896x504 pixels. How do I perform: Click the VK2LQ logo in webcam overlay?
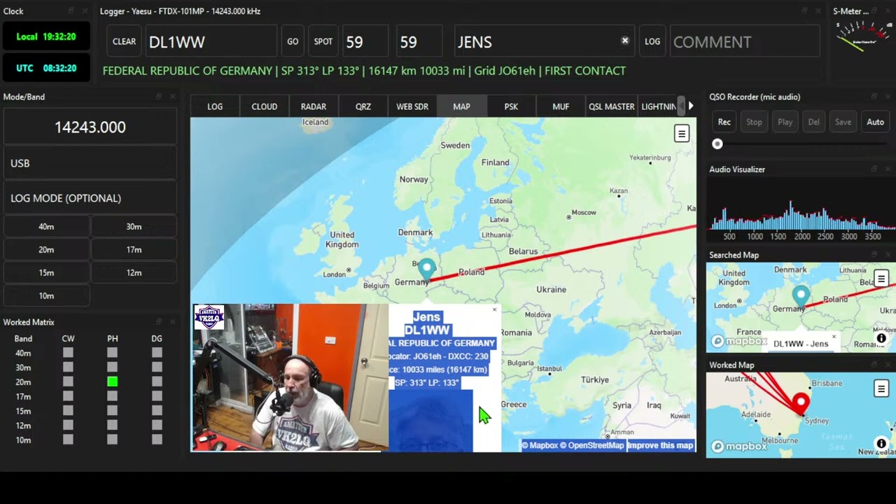(209, 317)
